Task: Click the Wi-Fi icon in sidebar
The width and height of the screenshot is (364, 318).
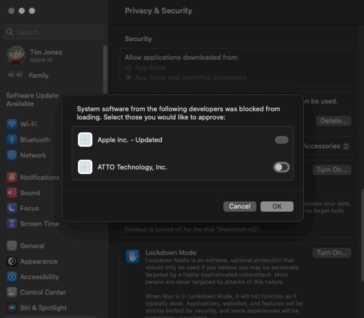Action: (x=12, y=124)
